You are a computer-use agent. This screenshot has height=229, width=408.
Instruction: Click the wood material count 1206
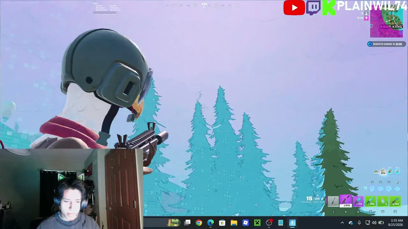coord(376,172)
